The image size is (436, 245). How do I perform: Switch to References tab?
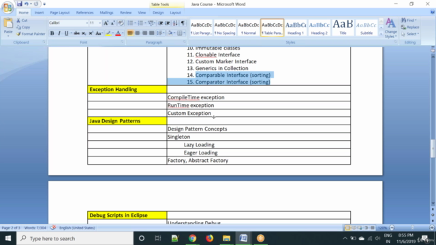point(84,12)
